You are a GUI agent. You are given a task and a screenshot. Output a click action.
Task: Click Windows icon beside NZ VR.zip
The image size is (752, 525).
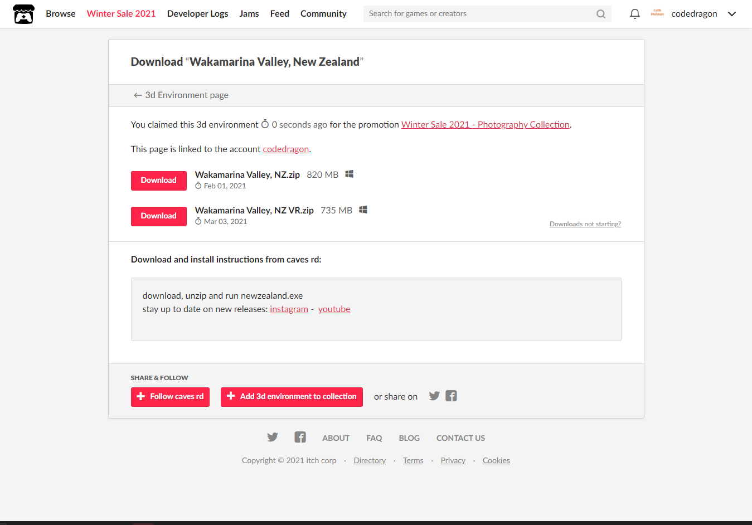pos(363,210)
